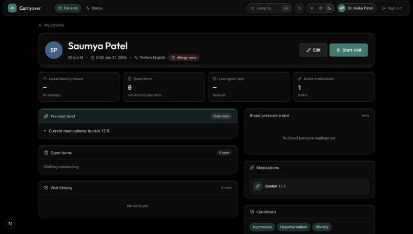Click the Hypothyroidism condition tag
This screenshot has width=413, height=234.
coord(294,227)
